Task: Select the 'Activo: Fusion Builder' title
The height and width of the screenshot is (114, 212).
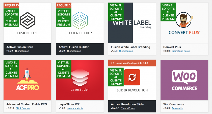Action: (73, 47)
